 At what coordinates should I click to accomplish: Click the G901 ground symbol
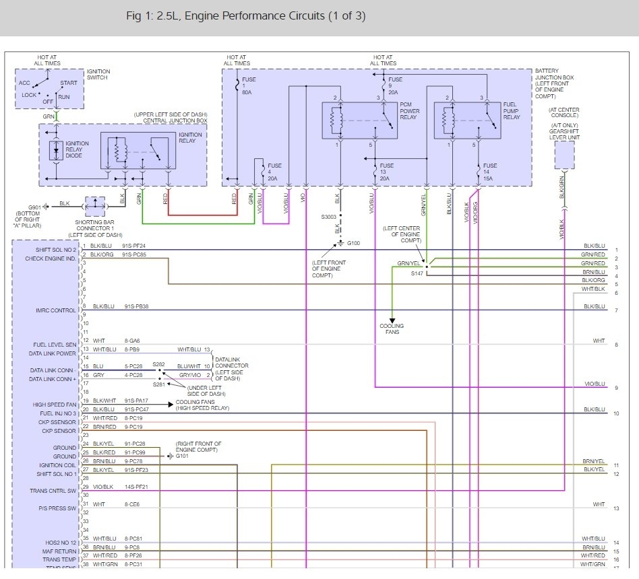(x=47, y=207)
